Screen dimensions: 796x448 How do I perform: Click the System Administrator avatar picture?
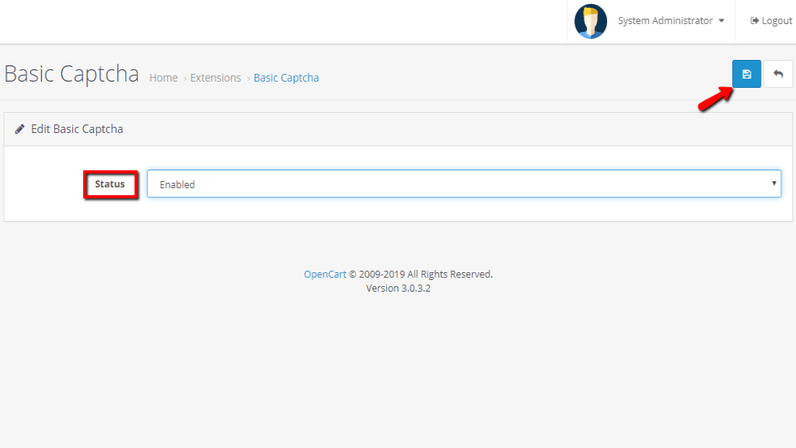click(591, 21)
